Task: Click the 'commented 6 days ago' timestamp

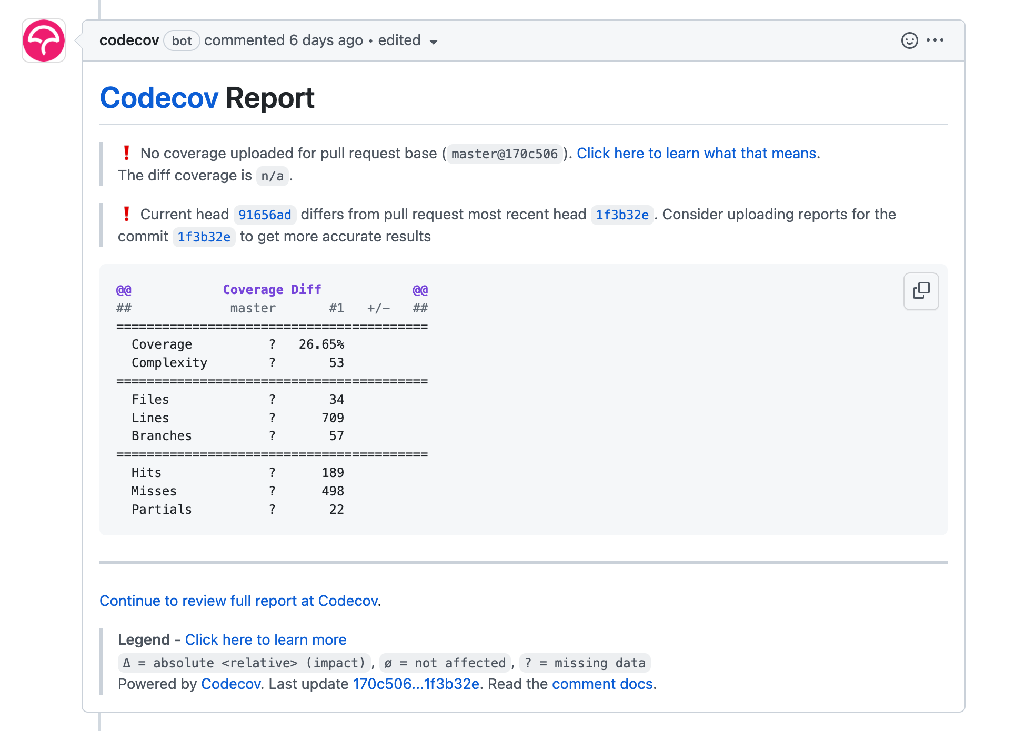Action: (x=283, y=40)
